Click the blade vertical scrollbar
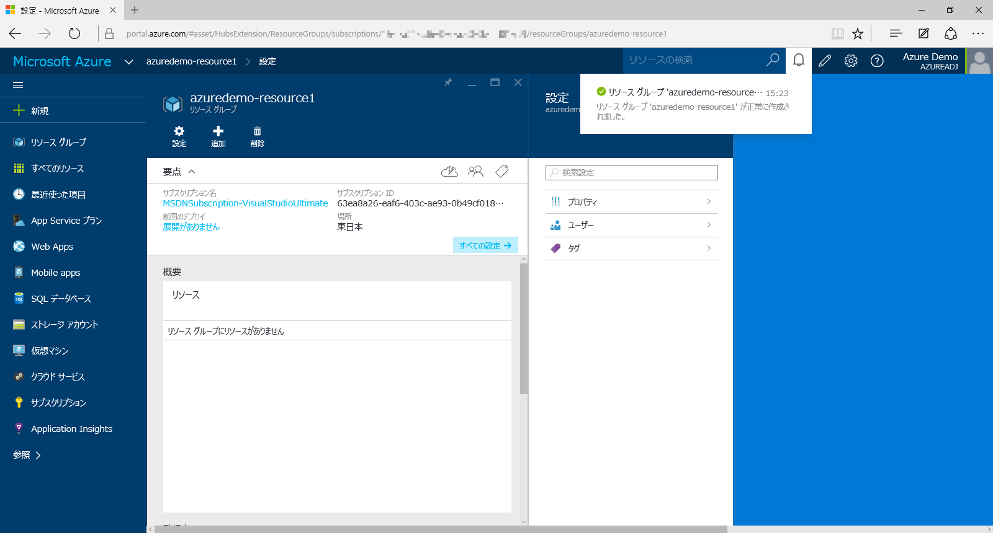This screenshot has width=993, height=533. coord(524,328)
